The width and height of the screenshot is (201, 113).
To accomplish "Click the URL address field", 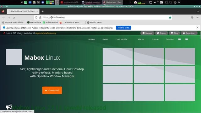I will click(x=103, y=18).
